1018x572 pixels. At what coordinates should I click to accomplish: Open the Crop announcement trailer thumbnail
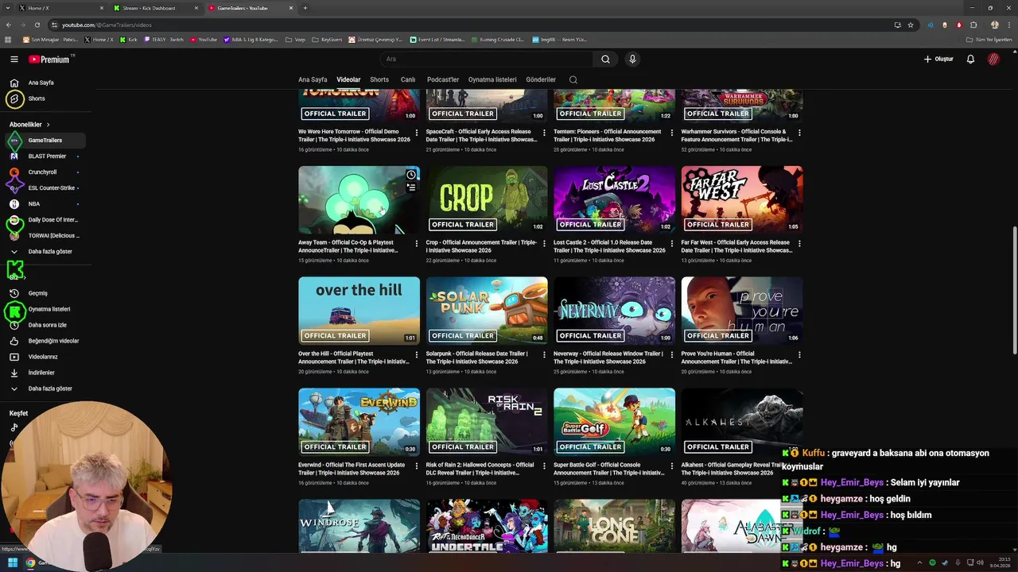[487, 200]
